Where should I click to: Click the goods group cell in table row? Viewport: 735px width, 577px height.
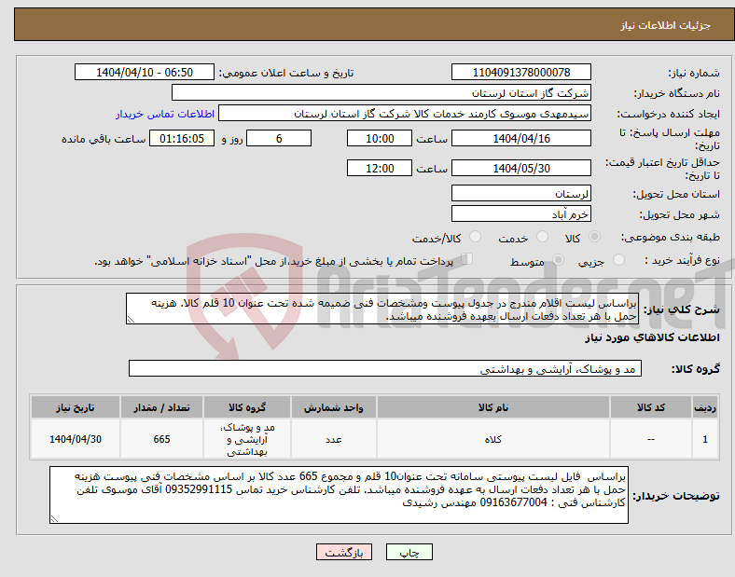click(247, 439)
